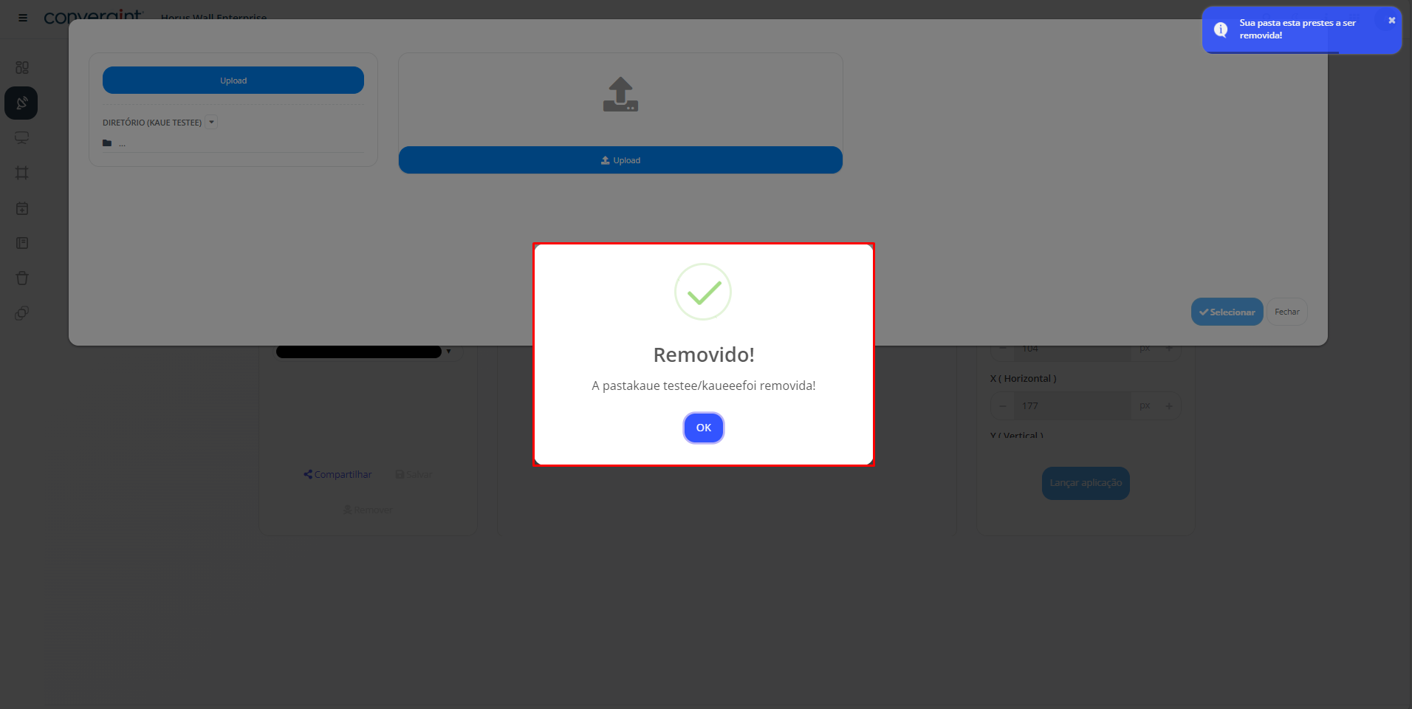
Task: Select the crop frame sidebar icon
Action: [x=22, y=173]
